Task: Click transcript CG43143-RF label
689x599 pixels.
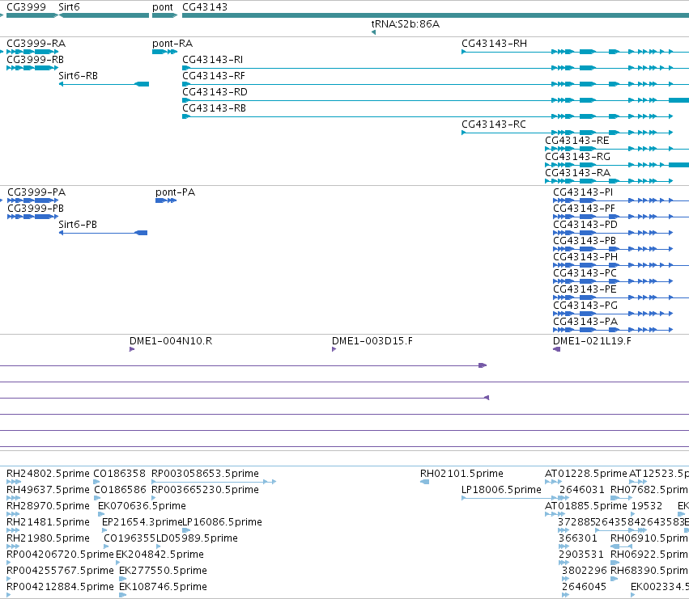Action: [x=214, y=76]
